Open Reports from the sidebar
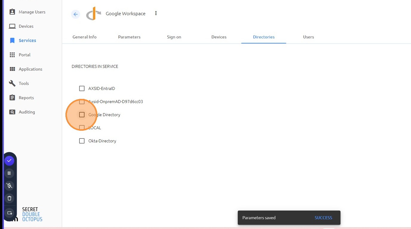The width and height of the screenshot is (411, 229). [26, 98]
